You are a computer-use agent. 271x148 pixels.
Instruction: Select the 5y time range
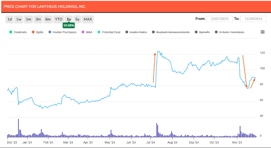pyautogui.click(x=77, y=19)
